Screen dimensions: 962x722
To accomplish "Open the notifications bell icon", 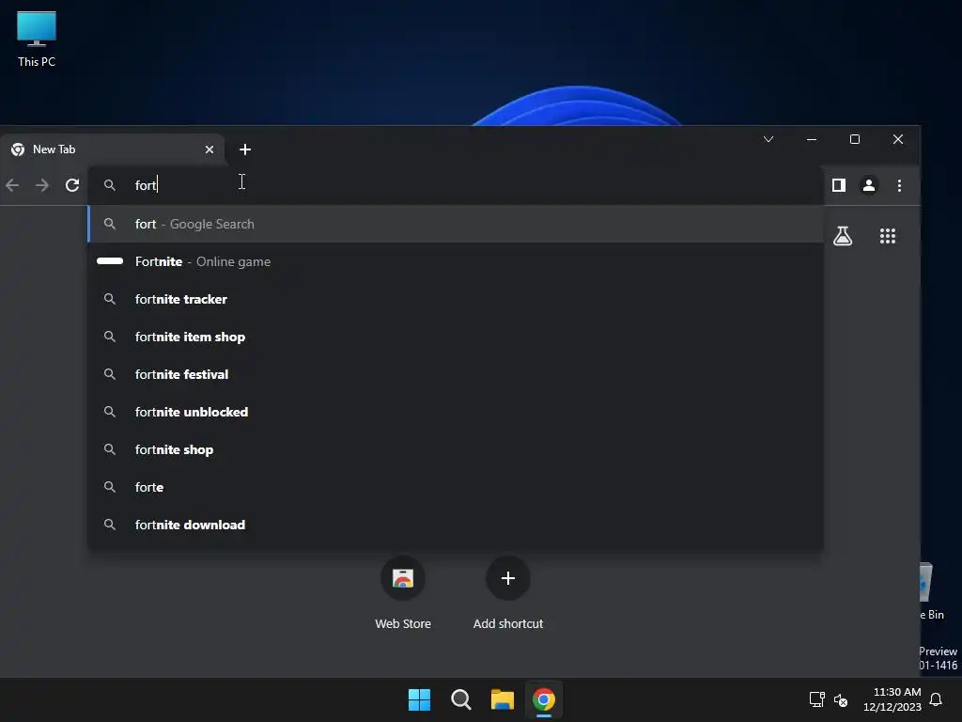I will (x=937, y=699).
